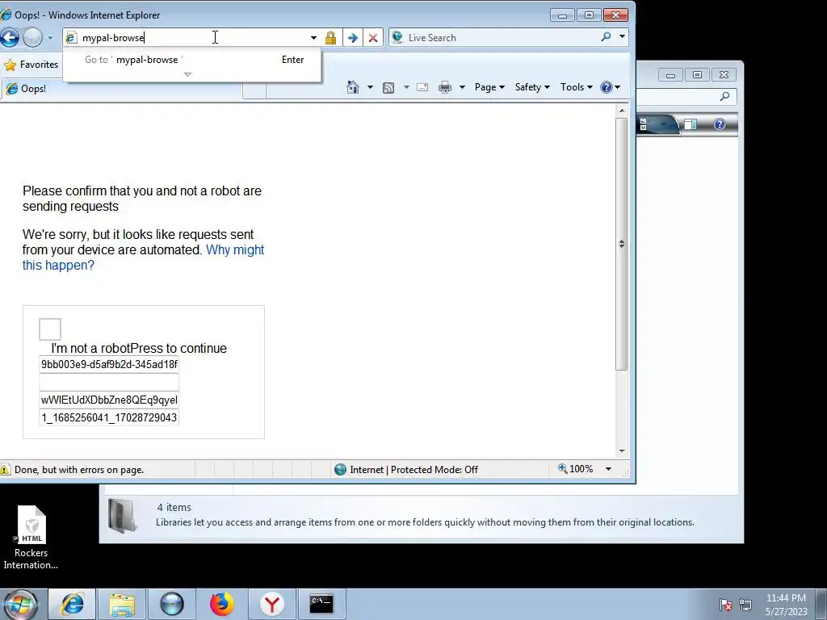This screenshot has width=827, height=620.
Task: Open the 'Rockers Internation...' HTML desktop file
Action: tap(31, 538)
